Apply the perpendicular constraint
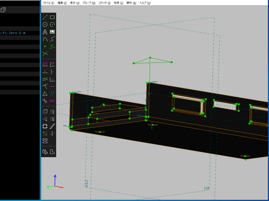 [52, 79]
